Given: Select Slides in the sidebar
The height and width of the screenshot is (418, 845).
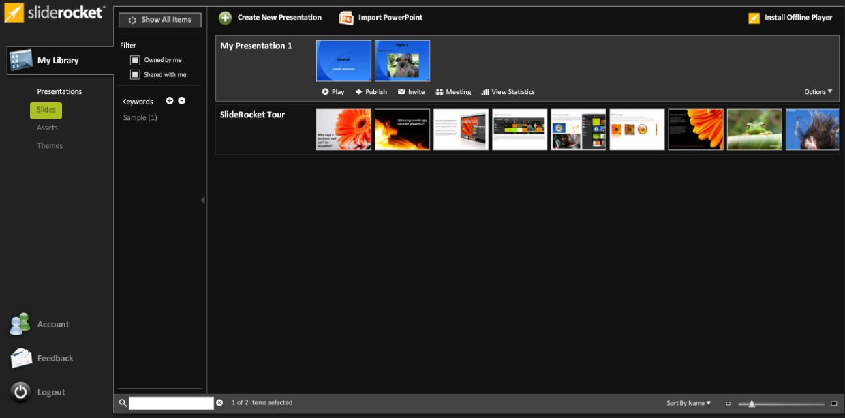Looking at the screenshot, I should (x=46, y=110).
